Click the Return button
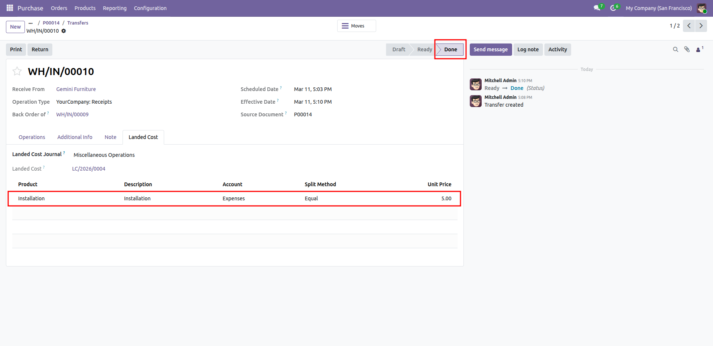The height and width of the screenshot is (346, 713). (40, 49)
